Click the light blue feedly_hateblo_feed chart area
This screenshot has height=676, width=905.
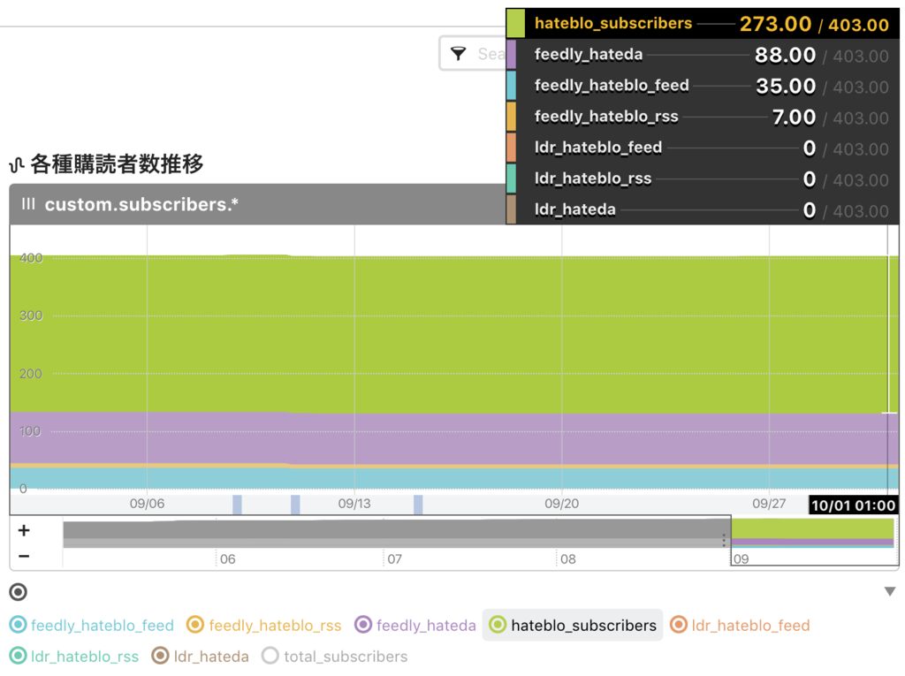(x=453, y=479)
